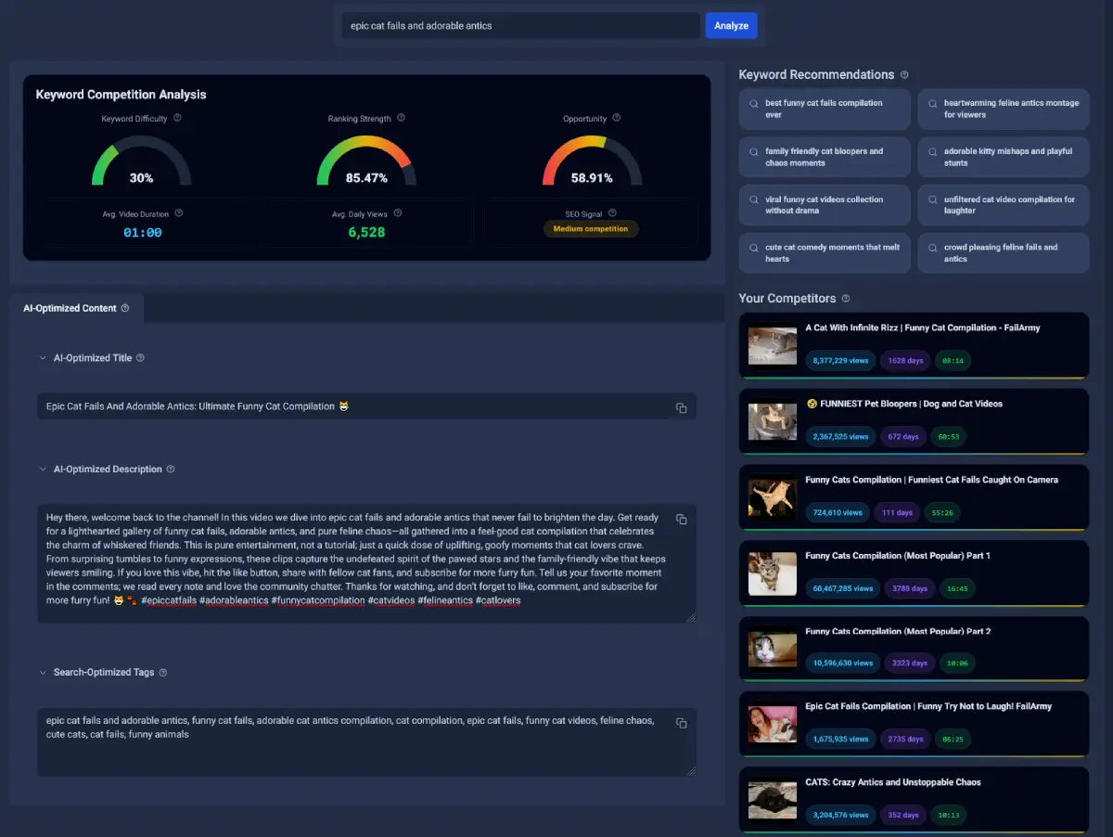Viewport: 1113px width, 837px height.
Task: Collapse the AI-Optimized Description section
Action: tap(43, 469)
